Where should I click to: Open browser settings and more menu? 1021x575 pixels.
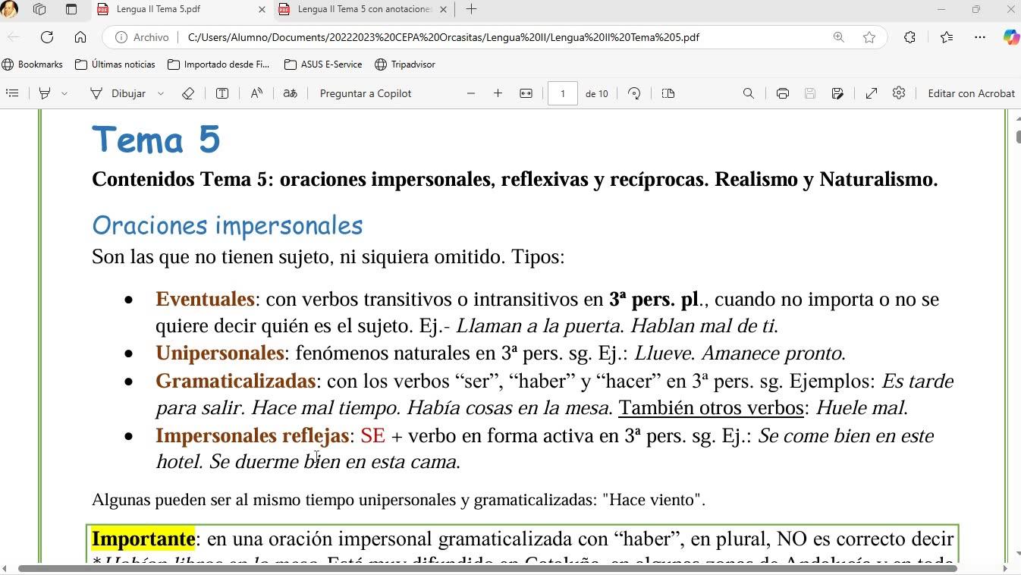tap(980, 37)
